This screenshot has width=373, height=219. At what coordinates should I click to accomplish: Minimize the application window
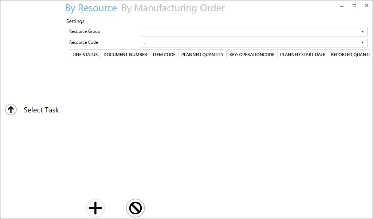coord(341,5)
